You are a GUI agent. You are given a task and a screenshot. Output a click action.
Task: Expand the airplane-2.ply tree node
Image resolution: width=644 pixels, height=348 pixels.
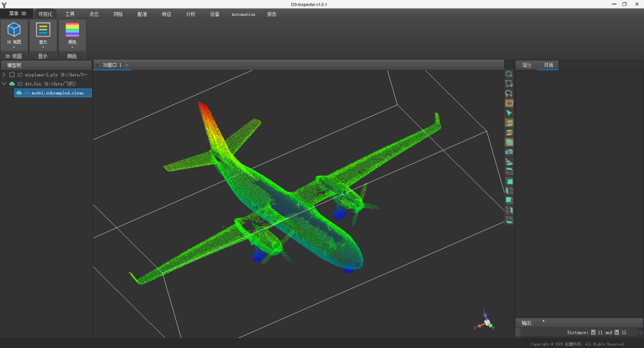pos(4,75)
